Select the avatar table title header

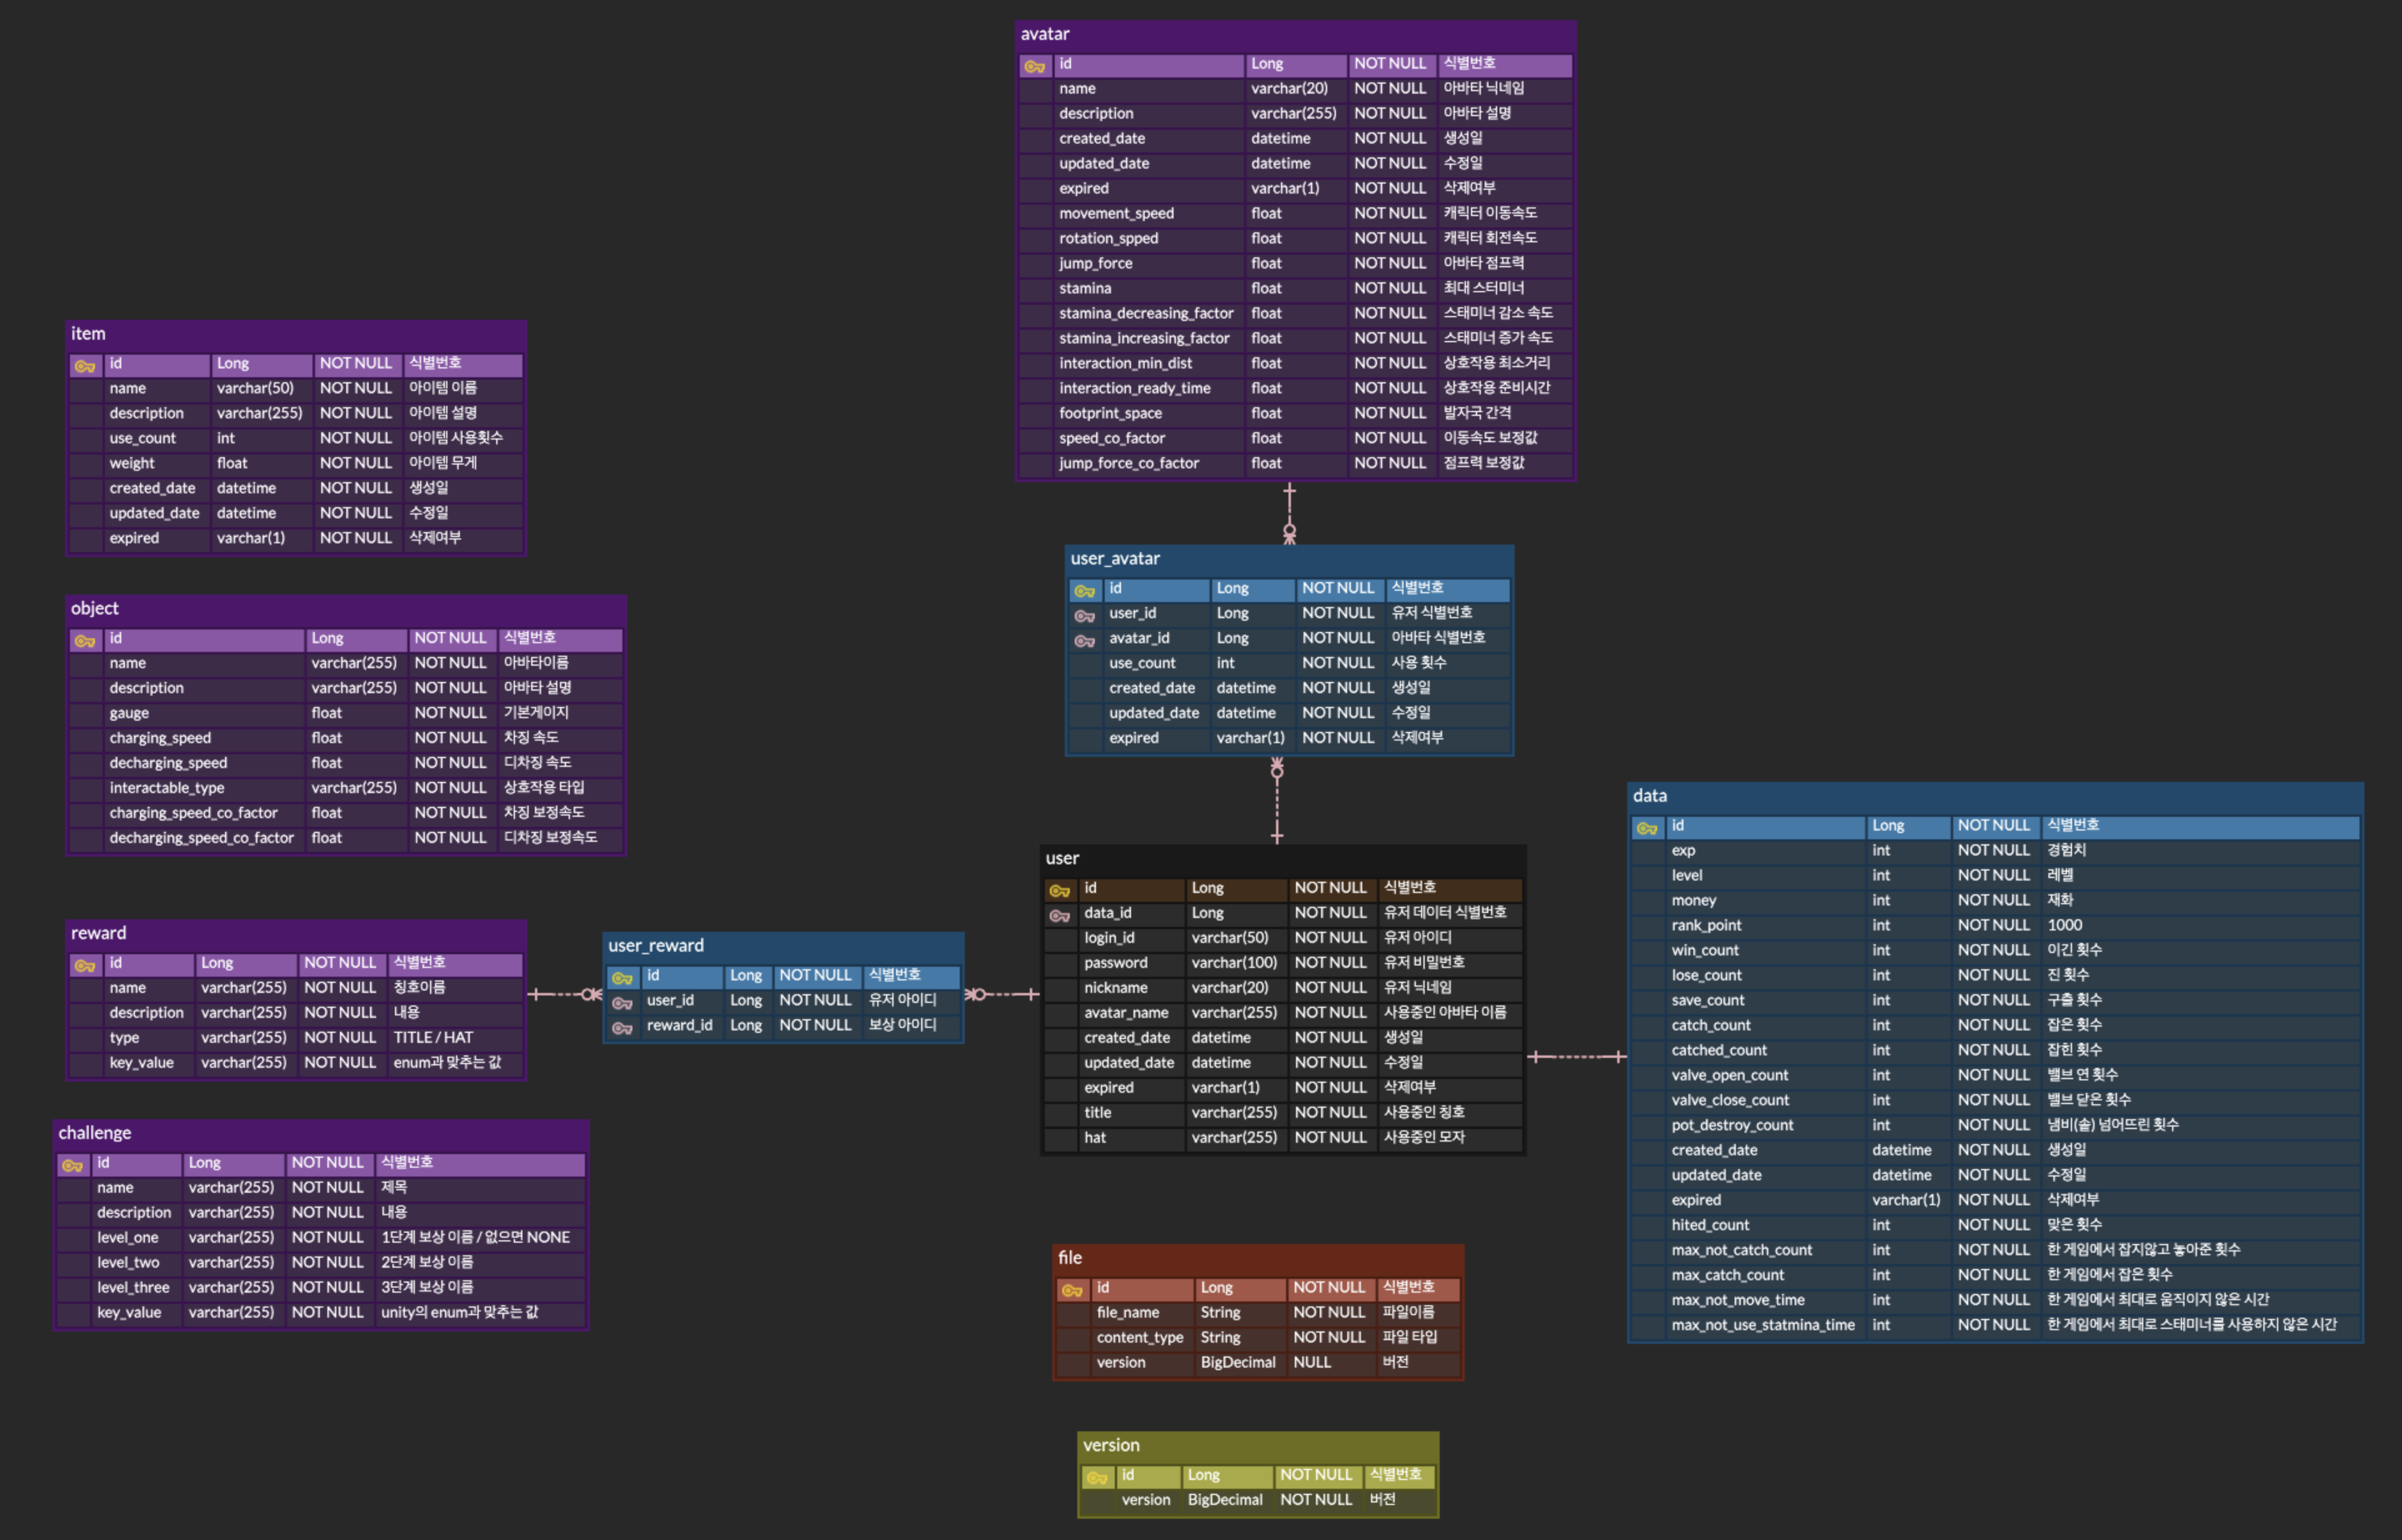(x=1044, y=34)
